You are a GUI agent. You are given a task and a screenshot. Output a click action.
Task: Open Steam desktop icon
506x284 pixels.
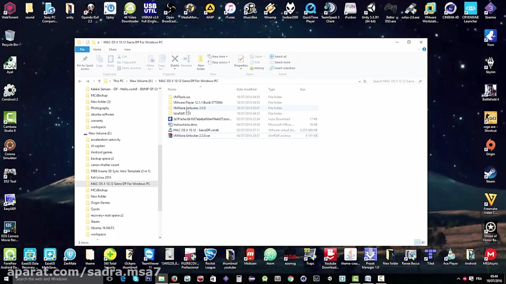click(490, 175)
